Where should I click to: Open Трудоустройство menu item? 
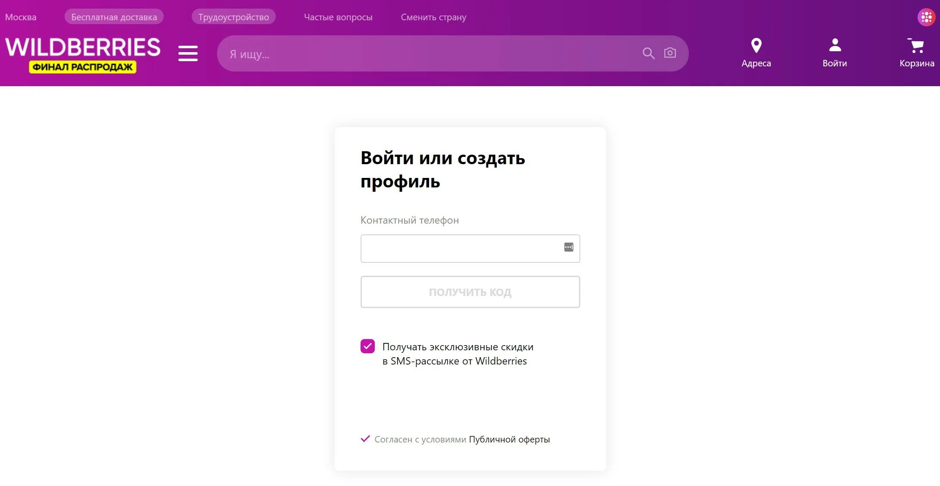[x=233, y=17]
